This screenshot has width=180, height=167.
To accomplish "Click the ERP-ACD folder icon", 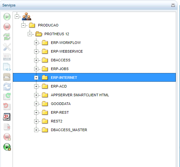I will pyautogui.click(x=45, y=86).
